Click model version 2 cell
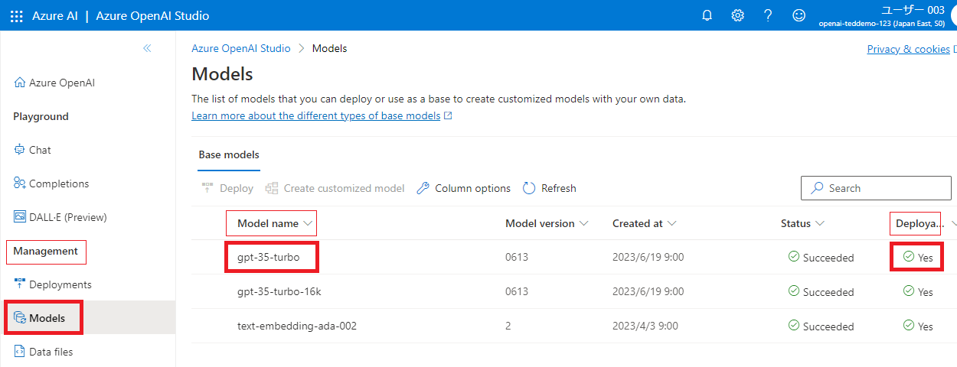957x367 pixels. (508, 326)
